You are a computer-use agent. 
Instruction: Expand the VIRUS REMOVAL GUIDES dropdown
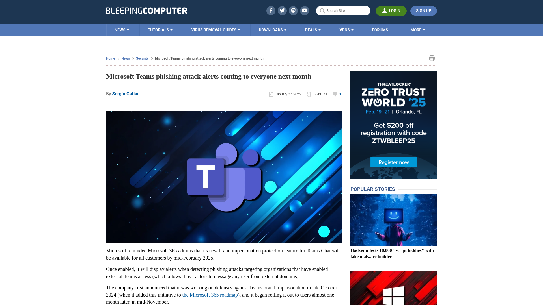click(x=216, y=30)
